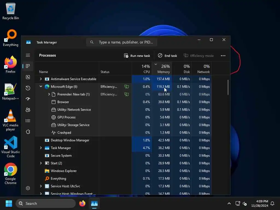Open Task Manager settings gear
Viewport: 280px width, 210px height.
(x=28, y=188)
